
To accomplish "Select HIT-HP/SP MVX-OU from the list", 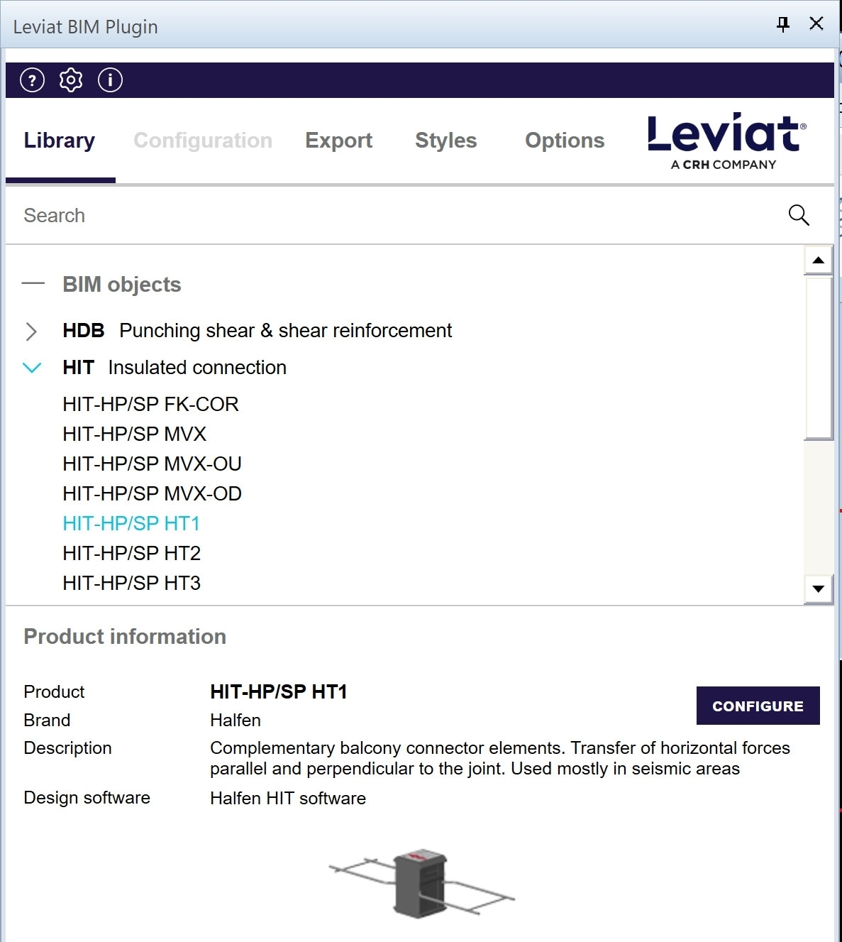I will tap(152, 464).
